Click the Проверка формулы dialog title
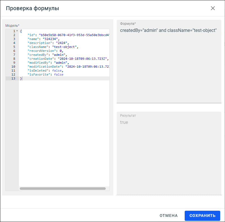Viewport: 225px width, 222px height. 32,8
